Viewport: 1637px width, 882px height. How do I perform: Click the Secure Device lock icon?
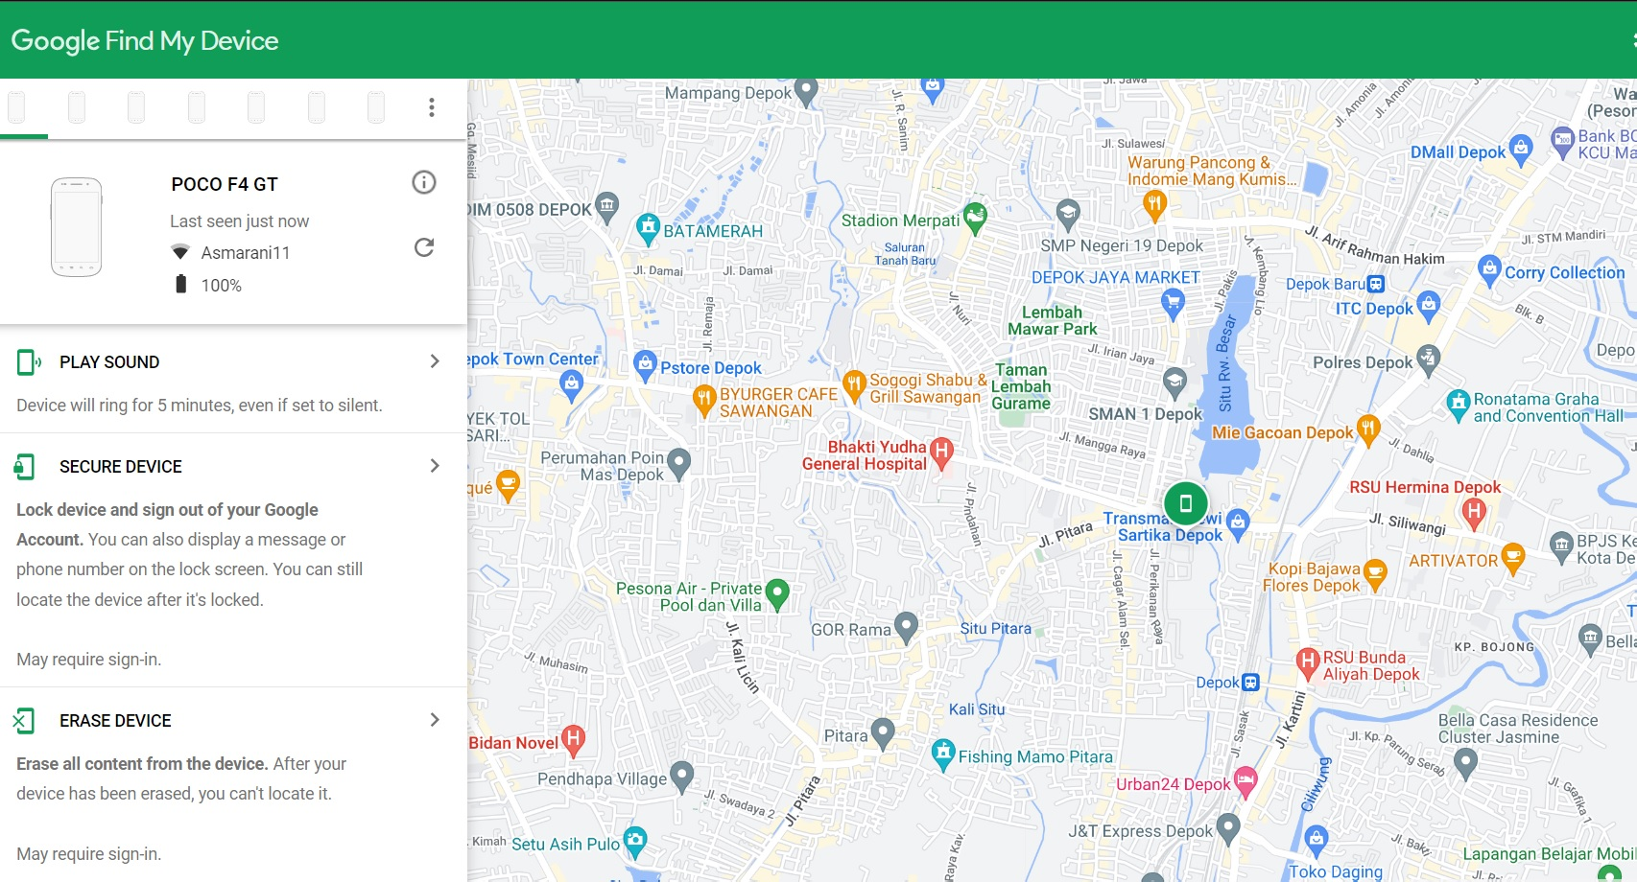pyautogui.click(x=25, y=467)
